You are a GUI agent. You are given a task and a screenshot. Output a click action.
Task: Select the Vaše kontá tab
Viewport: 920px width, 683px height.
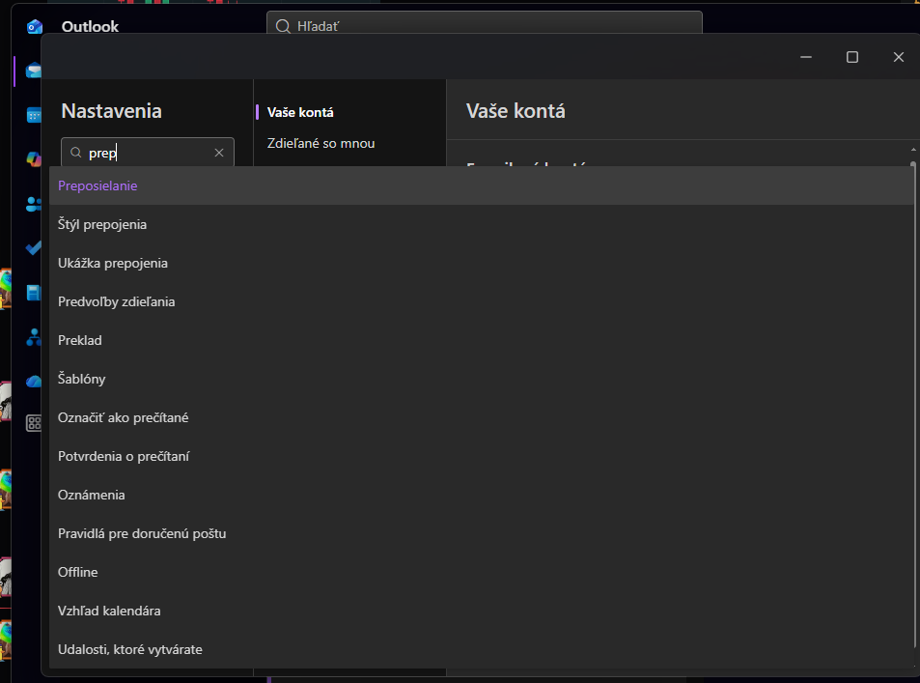[300, 113]
